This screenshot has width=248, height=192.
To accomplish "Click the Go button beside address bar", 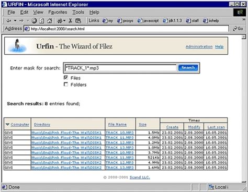I will click(x=238, y=29).
